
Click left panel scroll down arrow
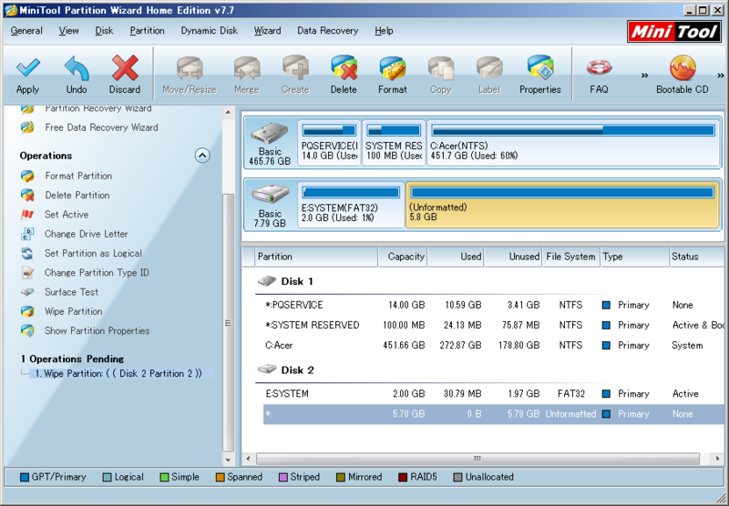point(228,460)
